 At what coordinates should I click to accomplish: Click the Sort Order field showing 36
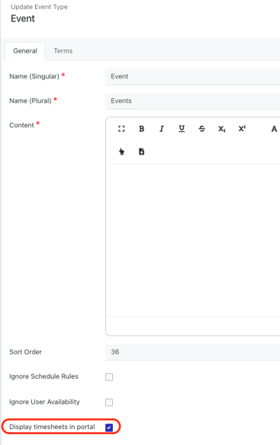192,352
